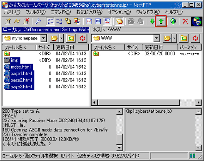Viewport: 204px width, 161px height.
Task: Click the red X abort transfer icon
Action: click(185, 21)
